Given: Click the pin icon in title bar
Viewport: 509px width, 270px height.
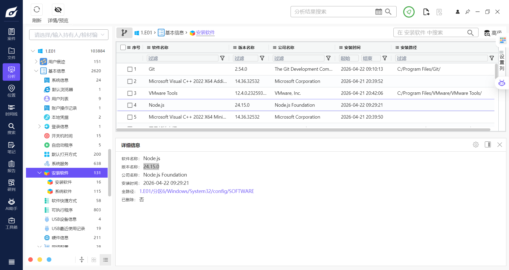Looking at the screenshot, I should tap(468, 12).
